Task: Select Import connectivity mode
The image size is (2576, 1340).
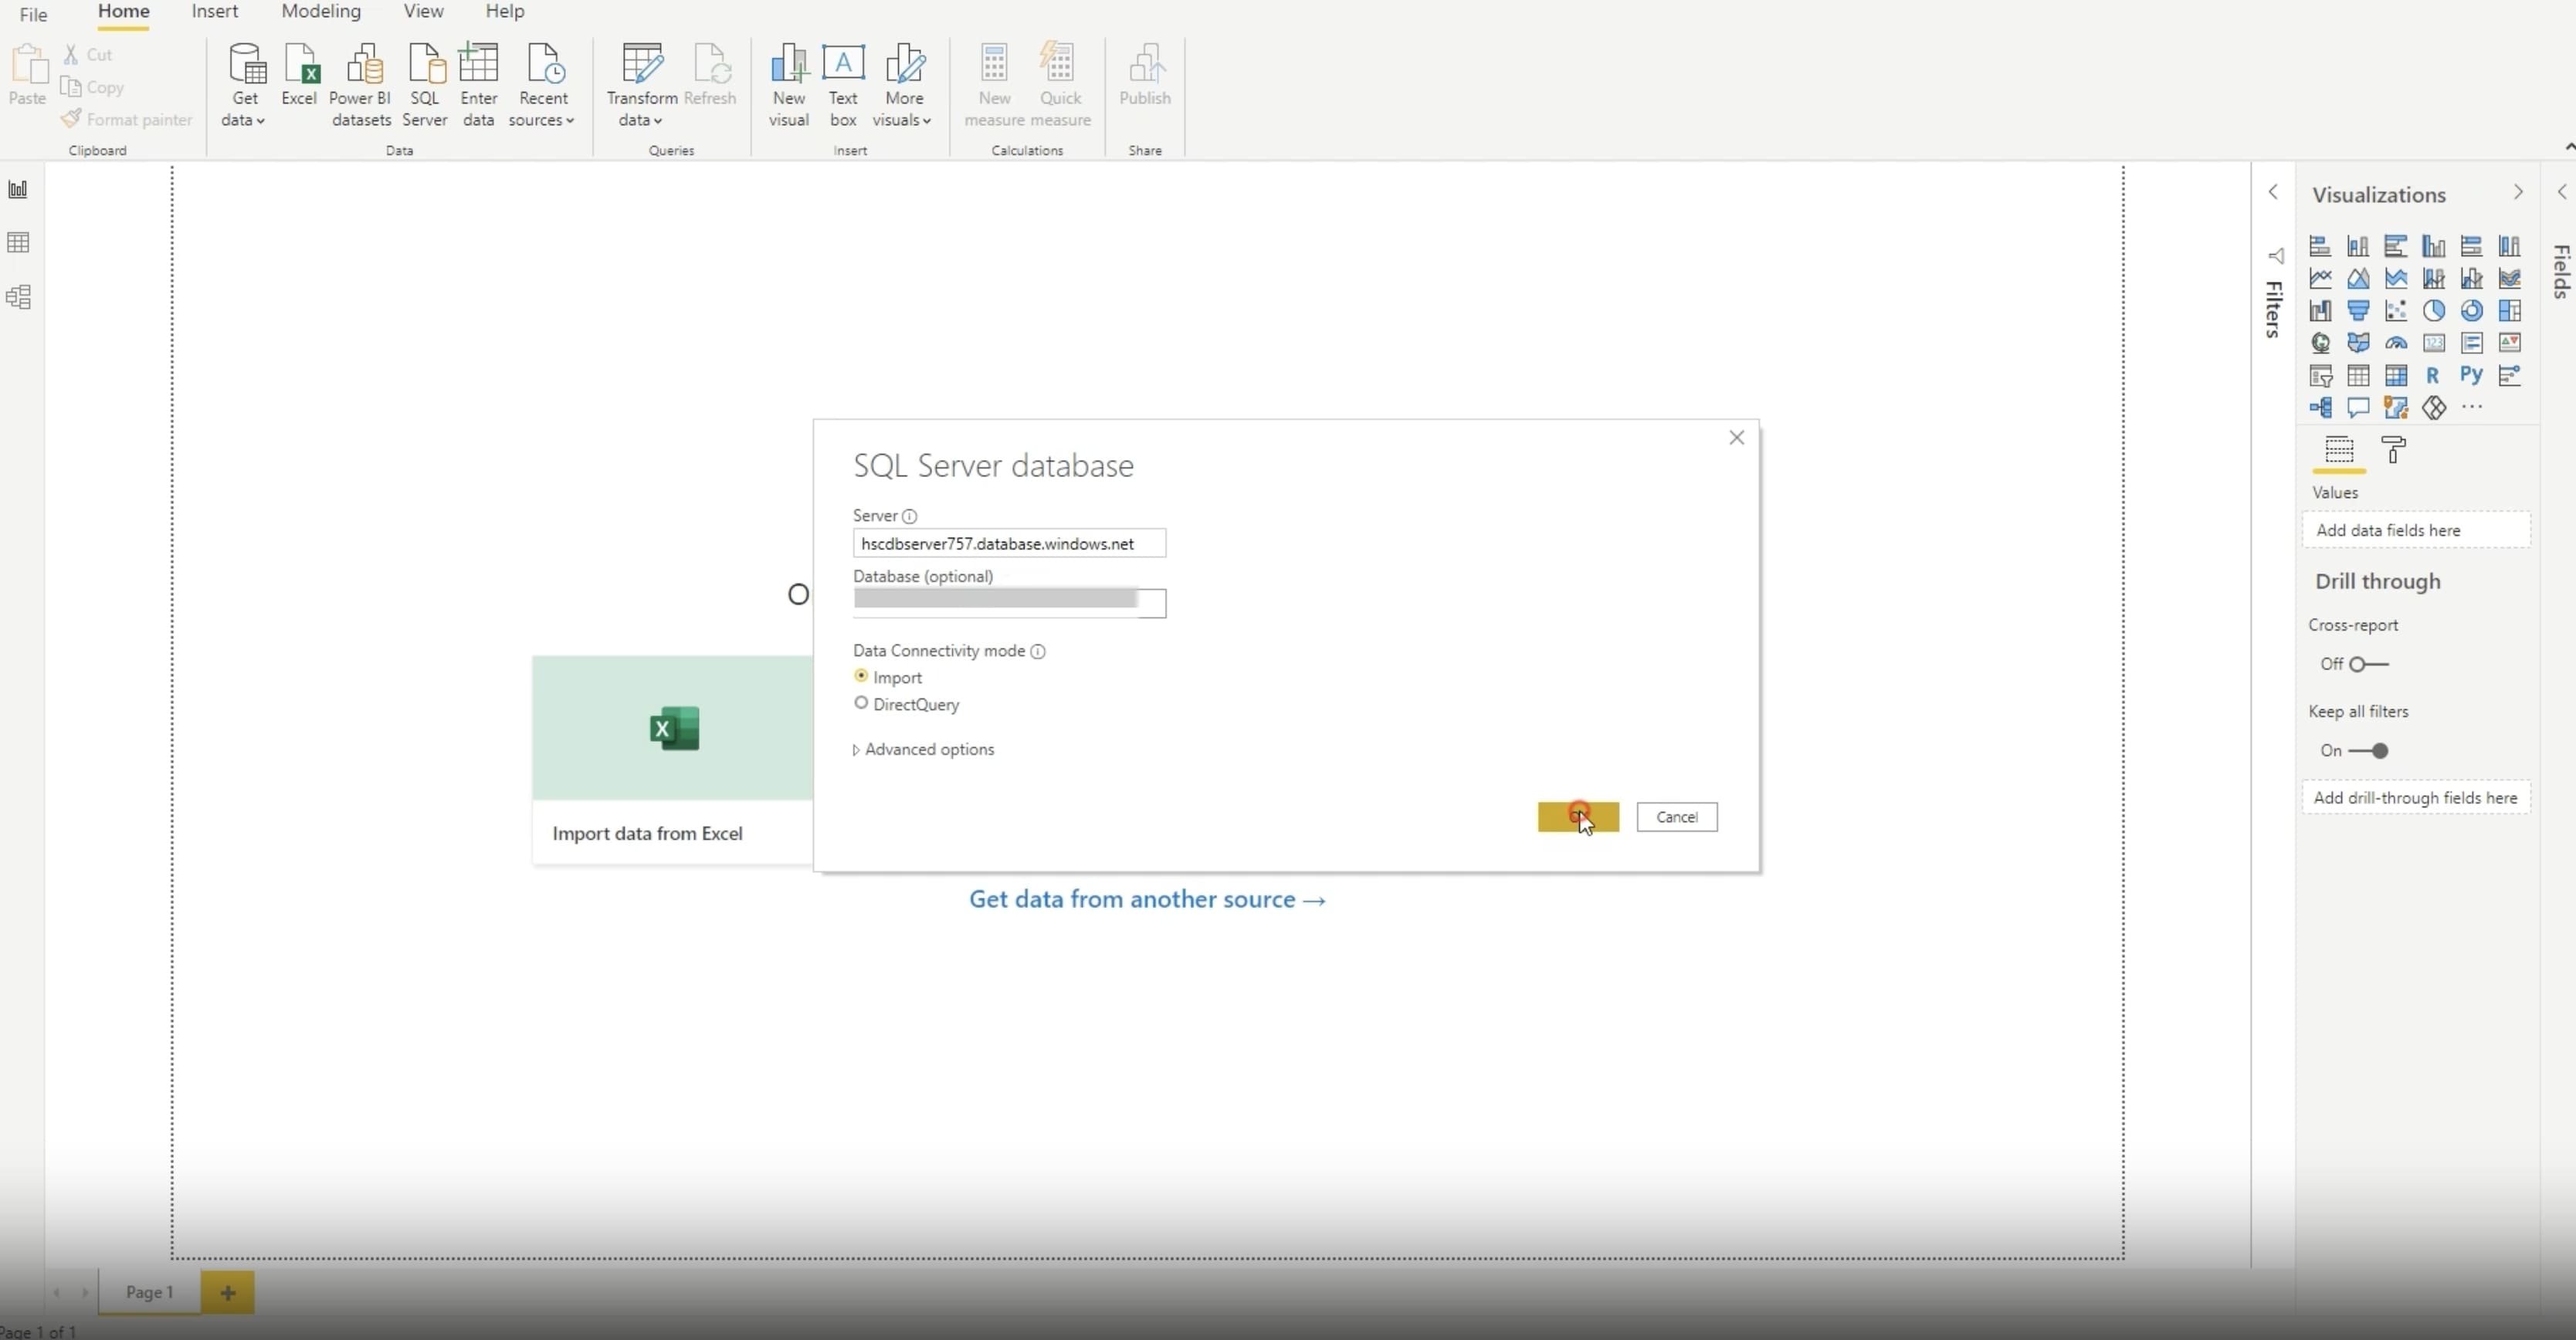Action: [x=861, y=676]
